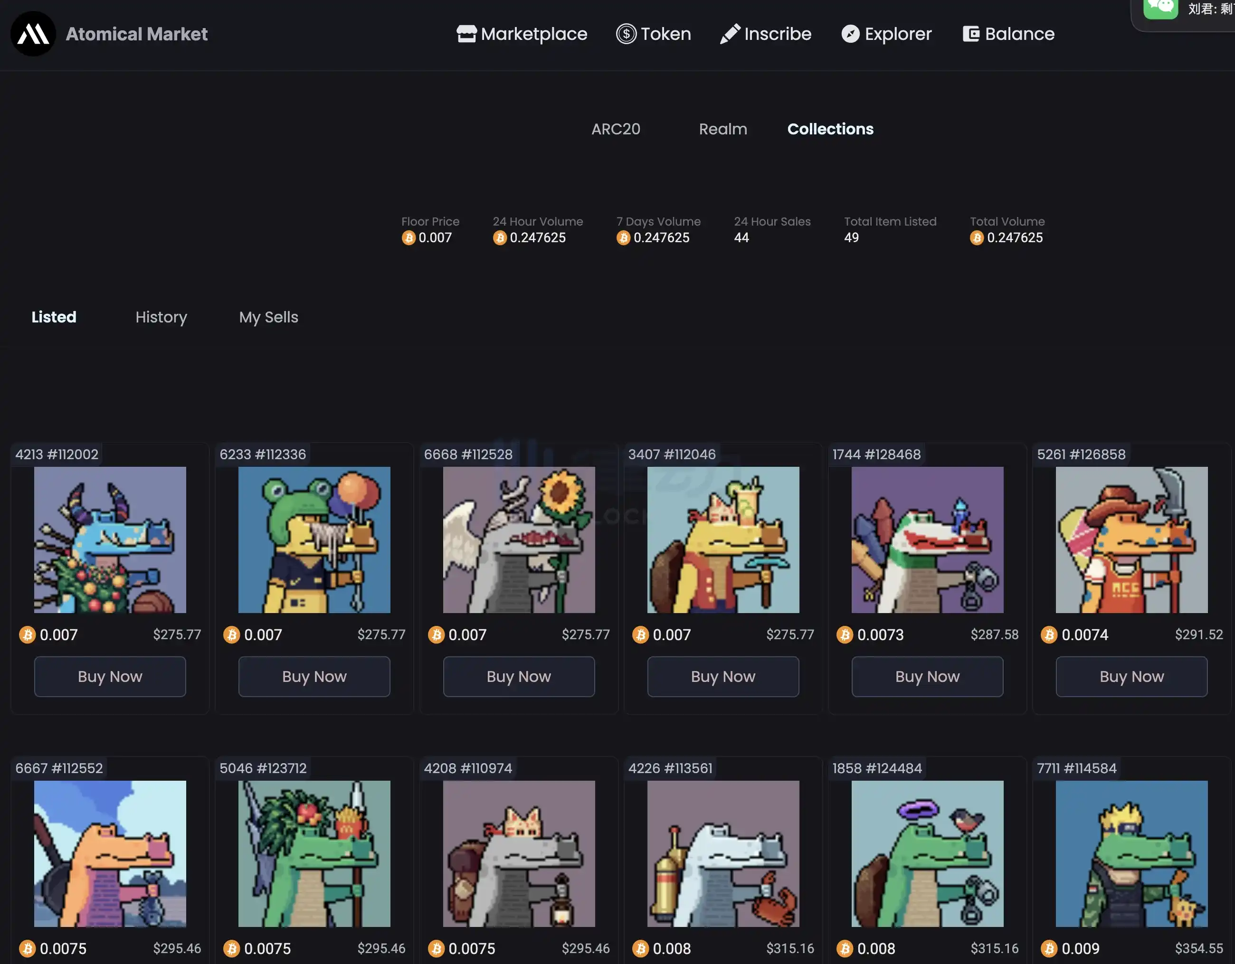Switch to the ARC20 tab
The width and height of the screenshot is (1235, 964).
point(615,129)
